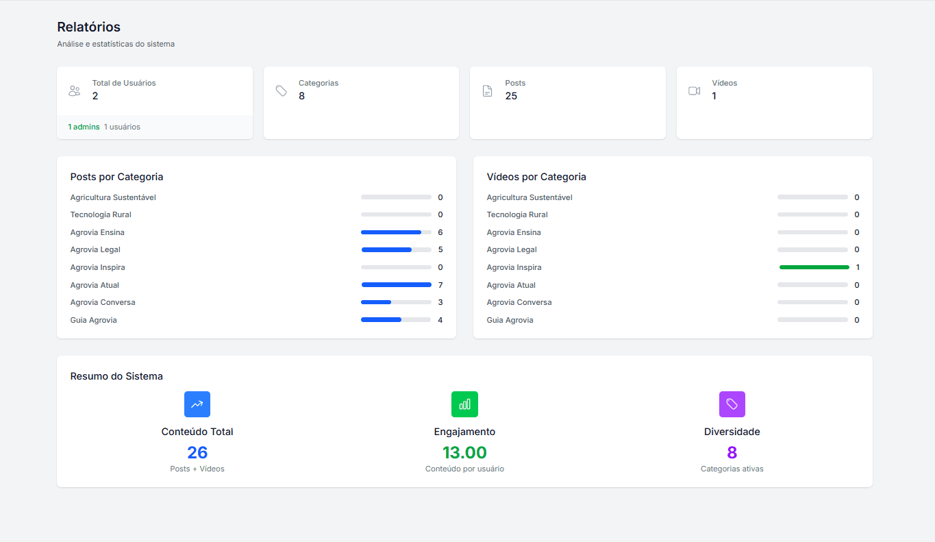Click the 'Vídeos por Categoria' heading
Image resolution: width=935 pixels, height=542 pixels.
click(536, 177)
